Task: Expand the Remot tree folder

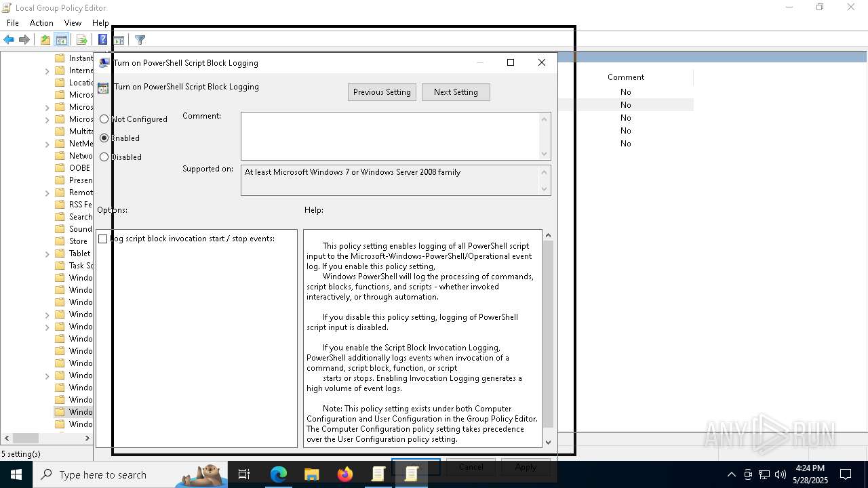Action: tap(47, 192)
